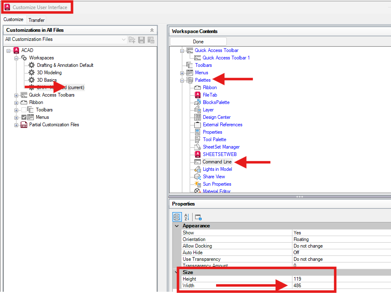The height and width of the screenshot is (293, 391).
Task: Click the load partial customization file icon
Action: tap(132, 40)
